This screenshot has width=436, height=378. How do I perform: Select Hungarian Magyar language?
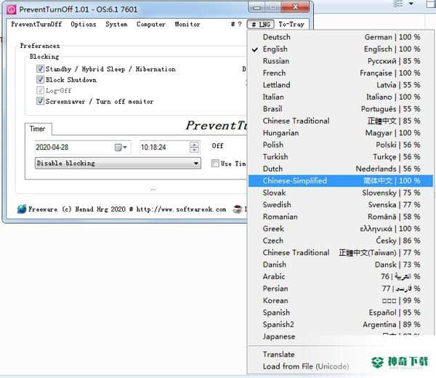coord(340,133)
